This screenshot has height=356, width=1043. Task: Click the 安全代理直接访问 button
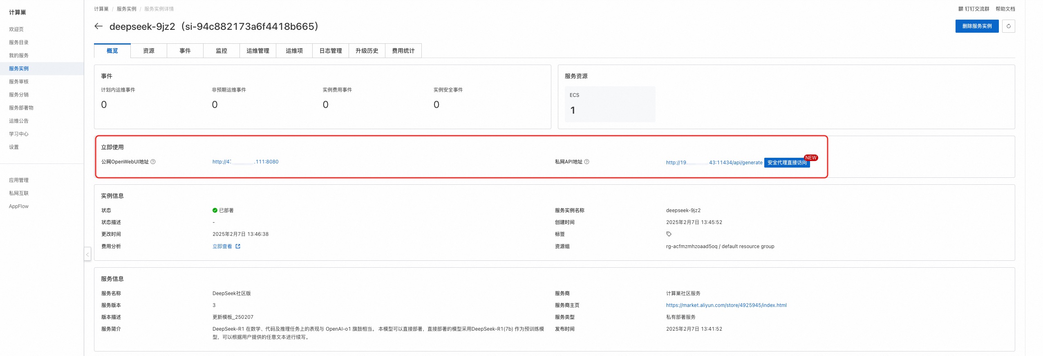(x=787, y=163)
